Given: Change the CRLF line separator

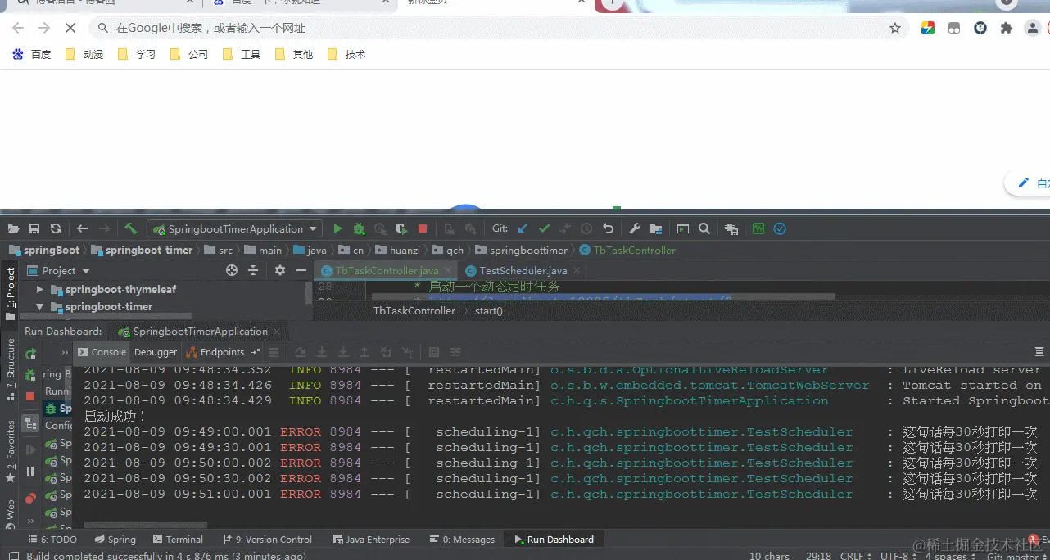Looking at the screenshot, I should (856, 556).
